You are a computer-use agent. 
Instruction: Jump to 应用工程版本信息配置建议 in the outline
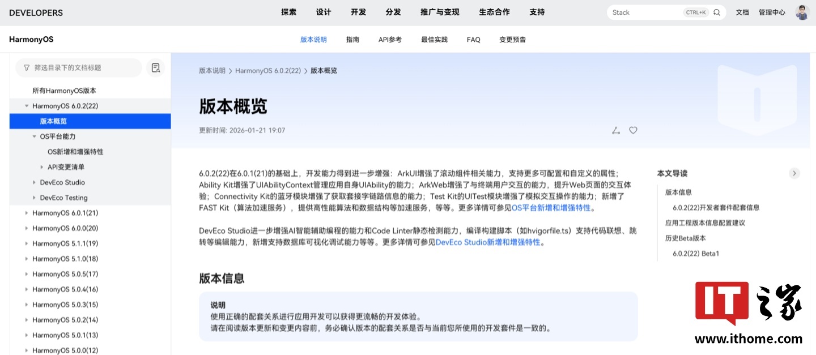[705, 223]
